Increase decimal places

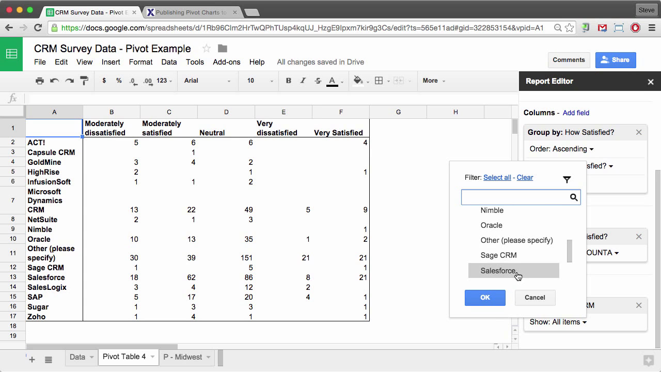[x=148, y=81]
